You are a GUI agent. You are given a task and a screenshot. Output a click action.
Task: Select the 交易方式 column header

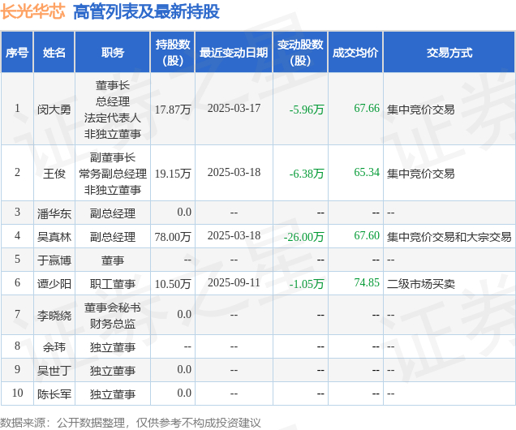click(x=449, y=53)
